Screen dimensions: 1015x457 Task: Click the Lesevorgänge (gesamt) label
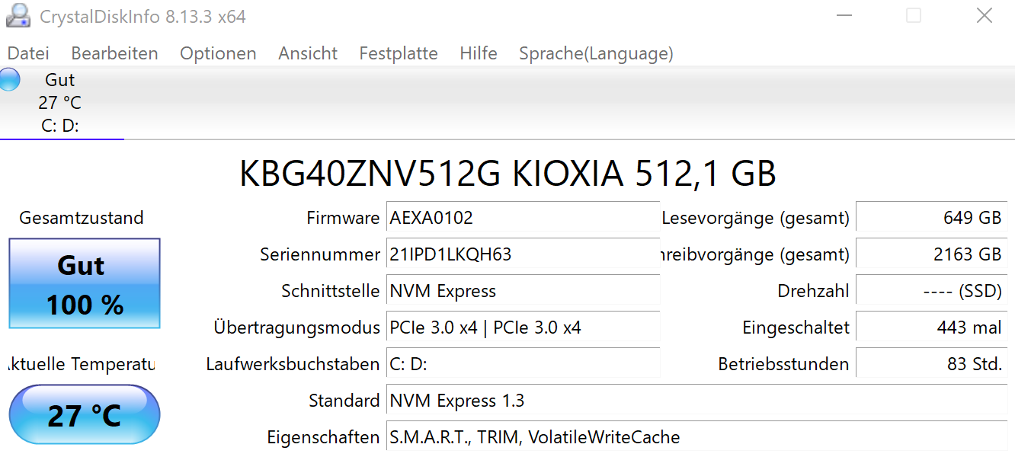pos(756,218)
